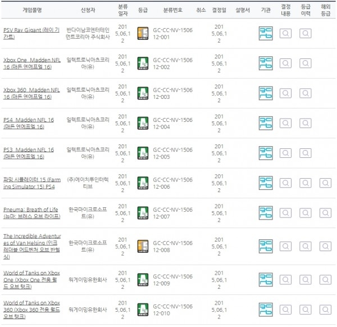The width and height of the screenshot is (337, 327).
Task: Click the agency icon in the PS3 Madden row
Action: pyautogui.click(x=266, y=153)
